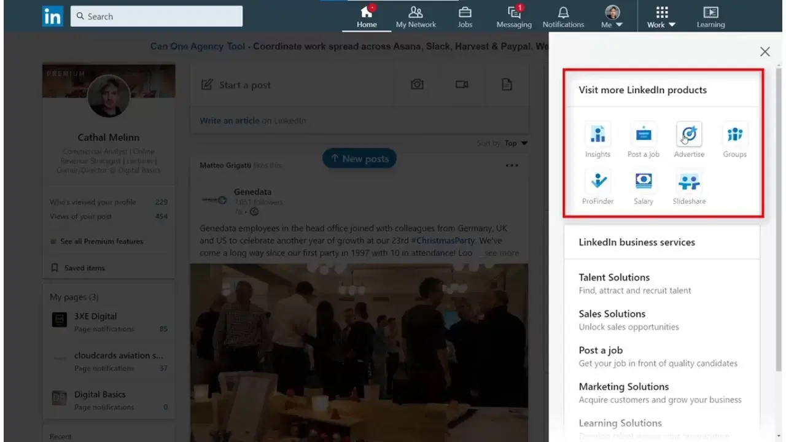Click the Saved items bookmark icon
Image resolution: width=786 pixels, height=442 pixels.
tap(55, 268)
